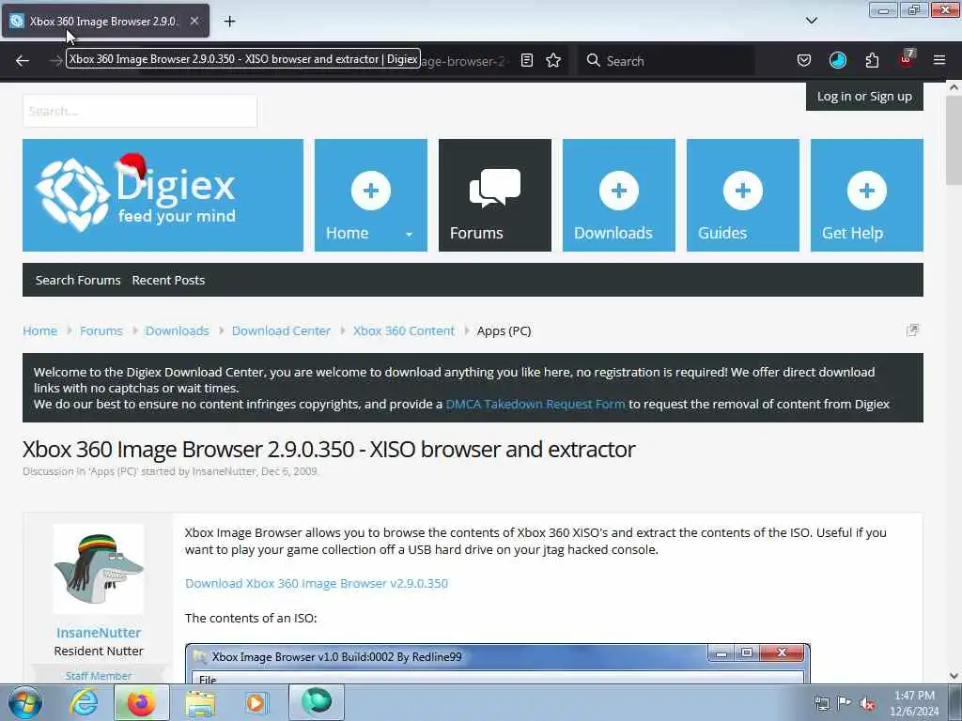The height and width of the screenshot is (721, 962).
Task: Click the Xbox Image Browser screenshot image
Action: (x=498, y=664)
